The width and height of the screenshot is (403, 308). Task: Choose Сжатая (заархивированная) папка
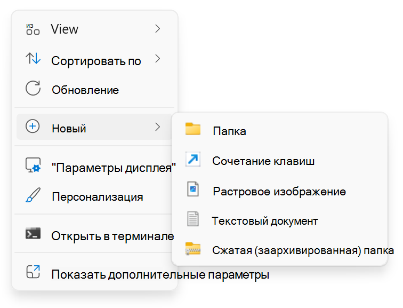[x=280, y=250]
